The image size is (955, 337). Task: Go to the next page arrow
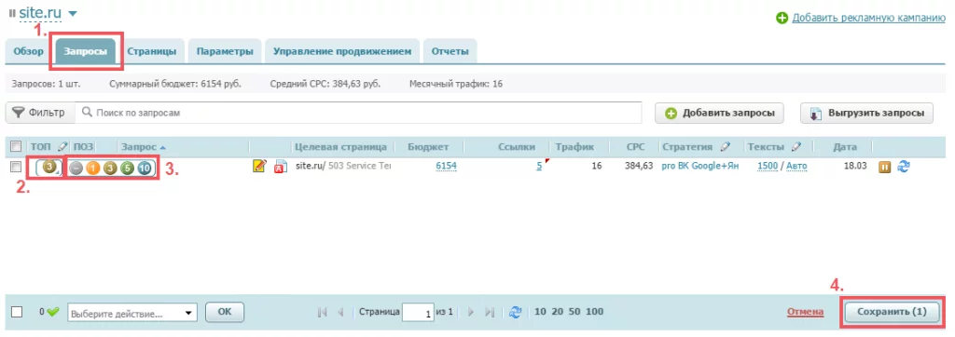coord(470,312)
